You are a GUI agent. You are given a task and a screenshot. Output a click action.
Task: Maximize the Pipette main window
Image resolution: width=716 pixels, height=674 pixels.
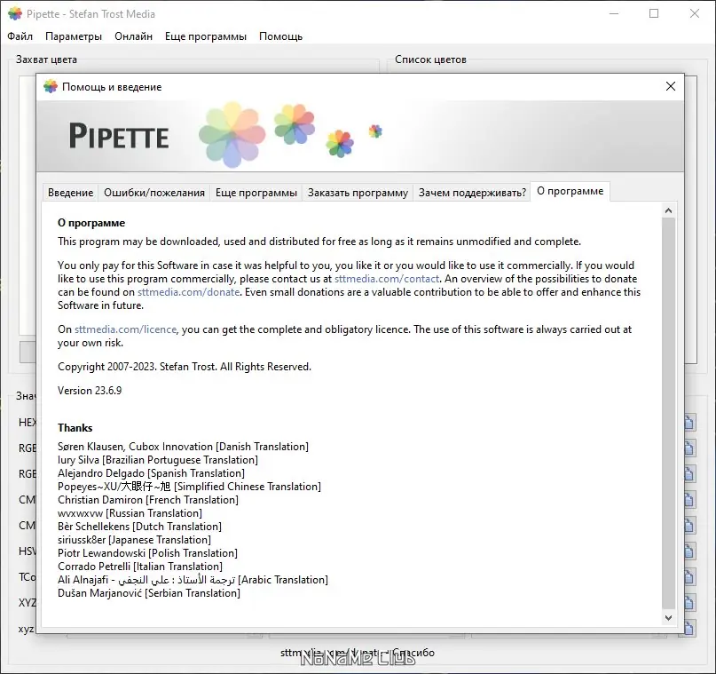click(654, 13)
